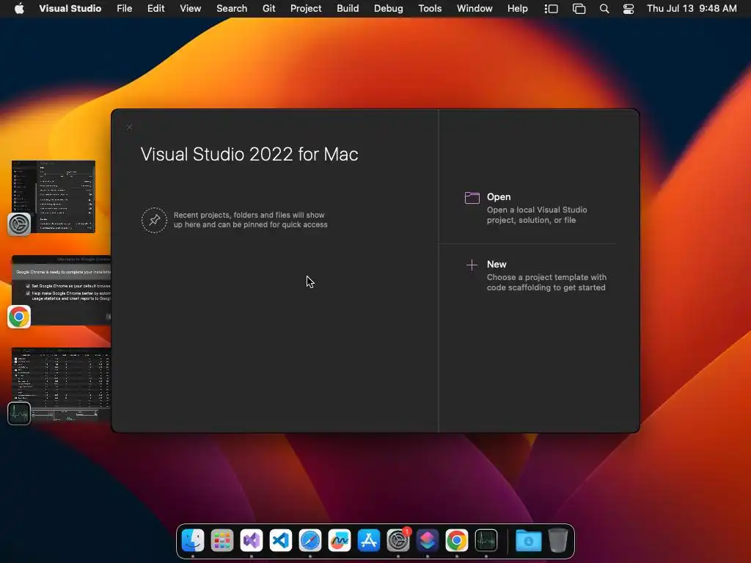Open the Downloads folder in the Dock
Viewport: 751px width, 563px height.
[528, 540]
